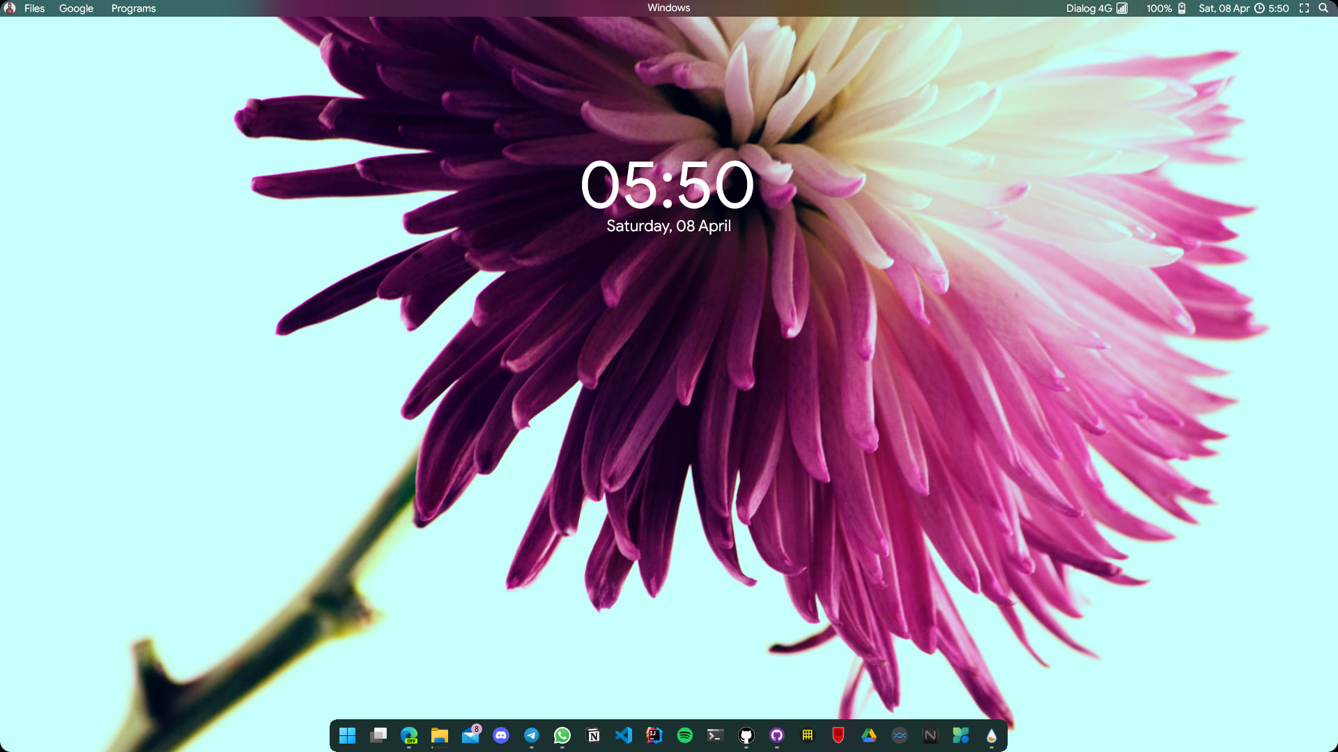Viewport: 1338px width, 752px height.
Task: Open Telegram
Action: [532, 735]
